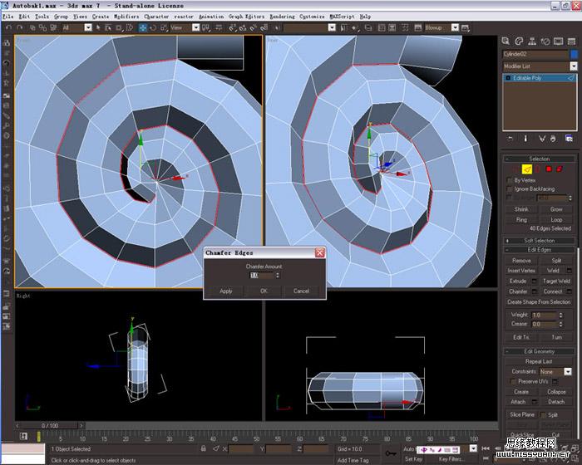This screenshot has width=582, height=465.
Task: Open the Modifiers menu
Action: coord(126,17)
